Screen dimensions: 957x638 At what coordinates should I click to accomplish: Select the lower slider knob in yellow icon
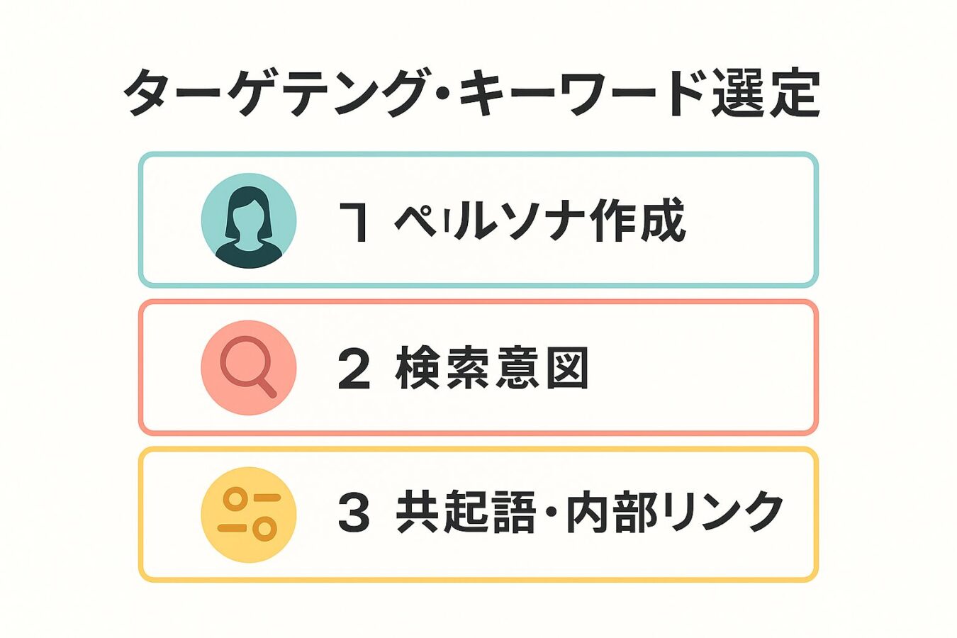pyautogui.click(x=264, y=529)
